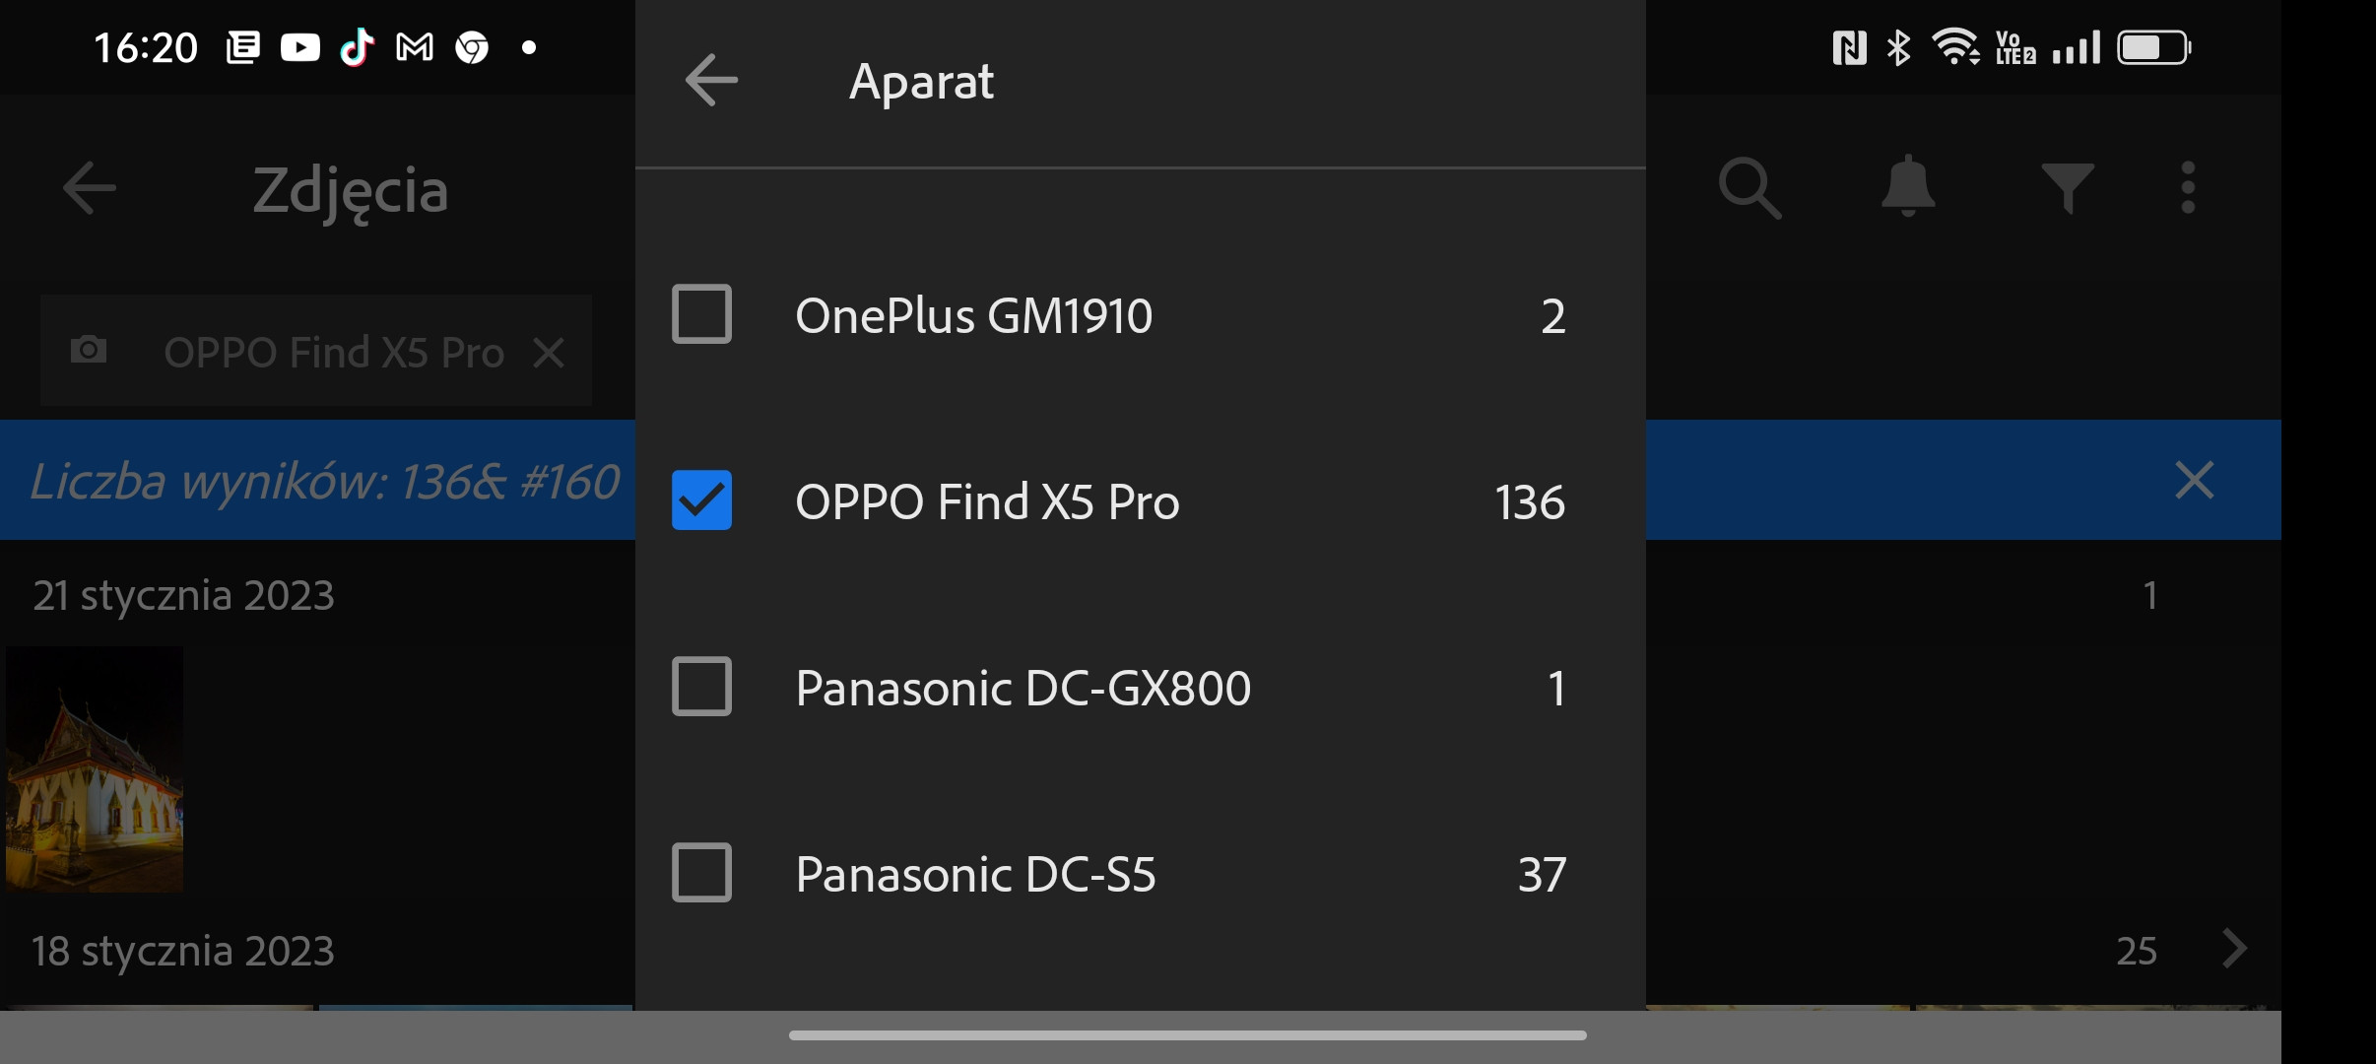2376x1064 pixels.
Task: Tap the camera icon in the filter chip
Action: pyautogui.click(x=89, y=350)
